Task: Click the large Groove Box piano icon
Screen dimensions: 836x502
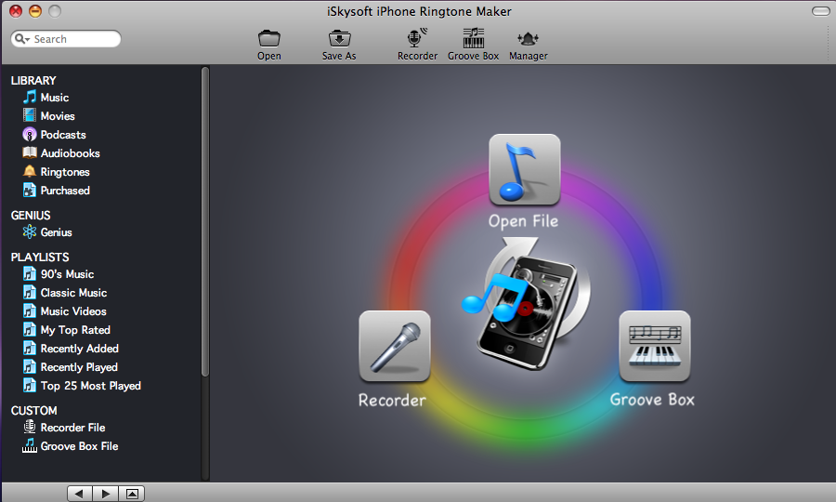Action: click(654, 346)
